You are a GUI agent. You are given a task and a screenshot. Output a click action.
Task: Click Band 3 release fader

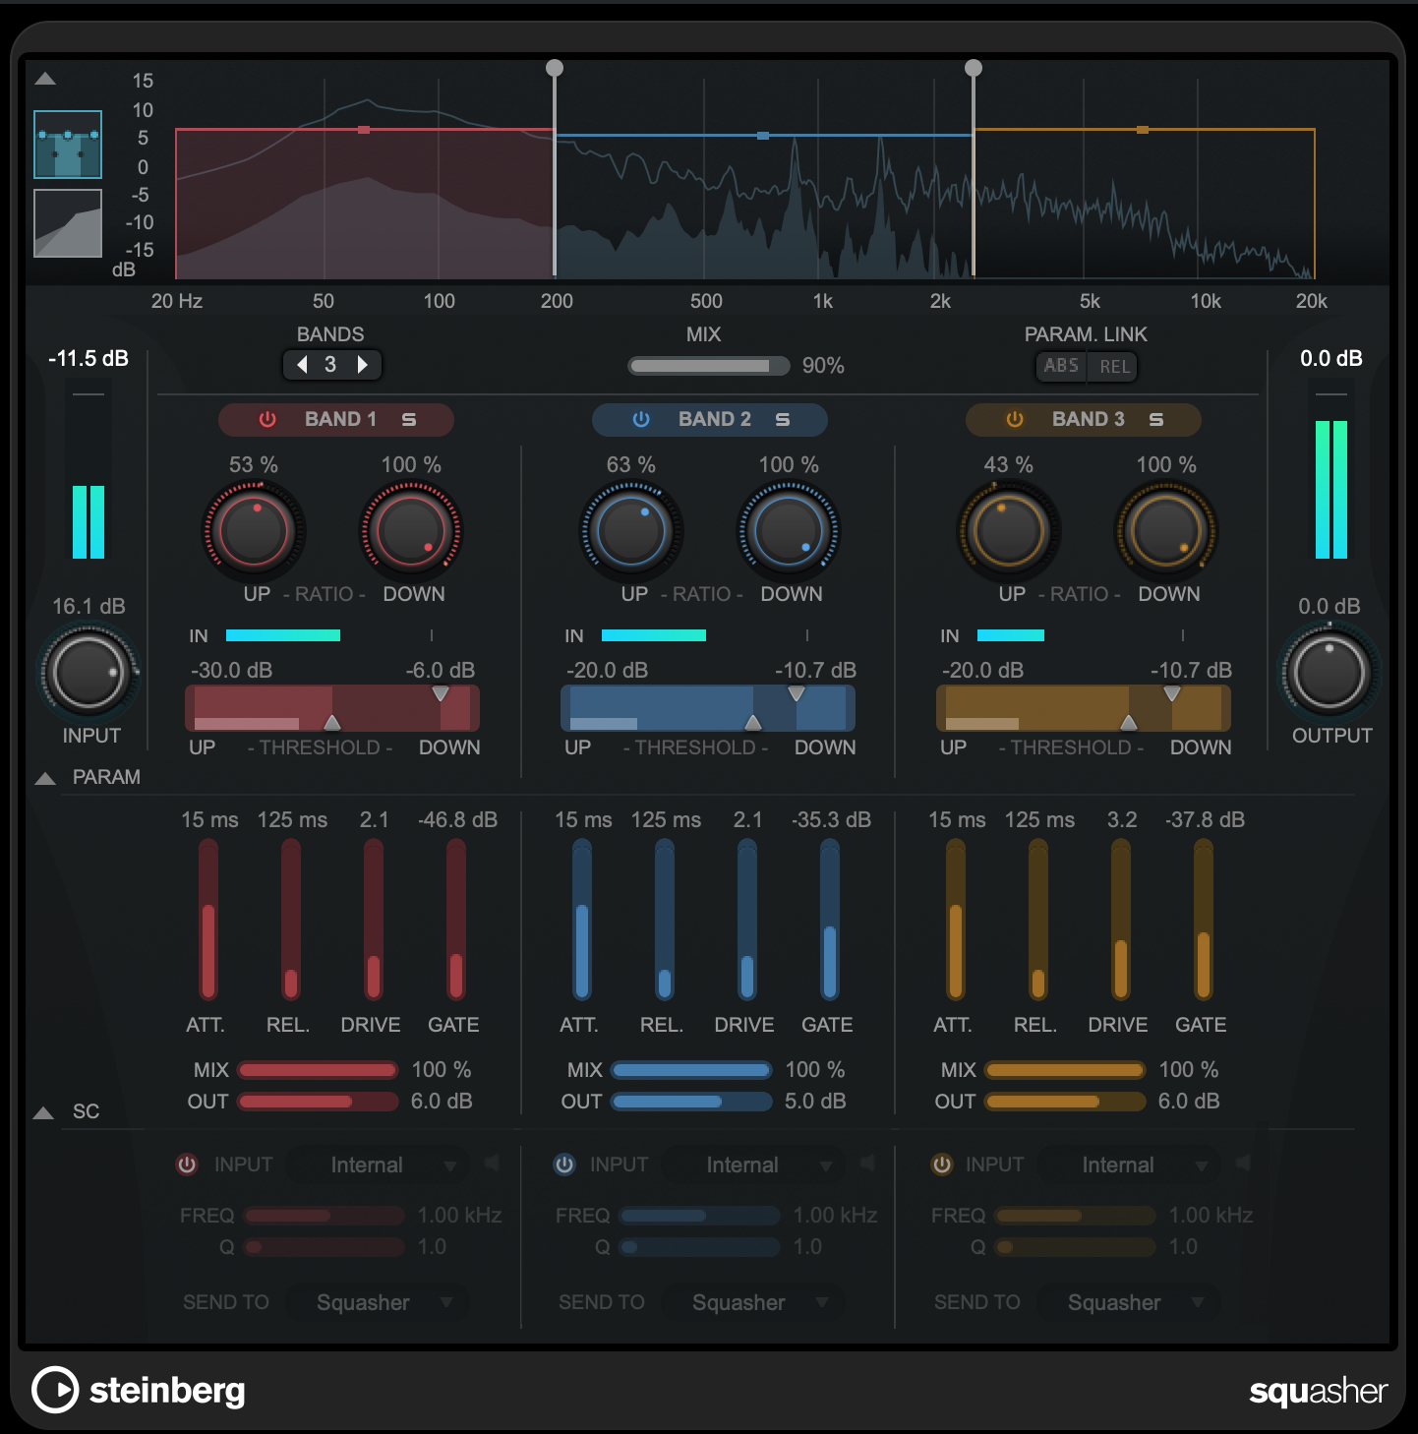coord(1038,920)
